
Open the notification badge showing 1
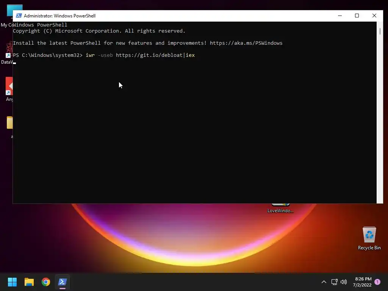[377, 282]
